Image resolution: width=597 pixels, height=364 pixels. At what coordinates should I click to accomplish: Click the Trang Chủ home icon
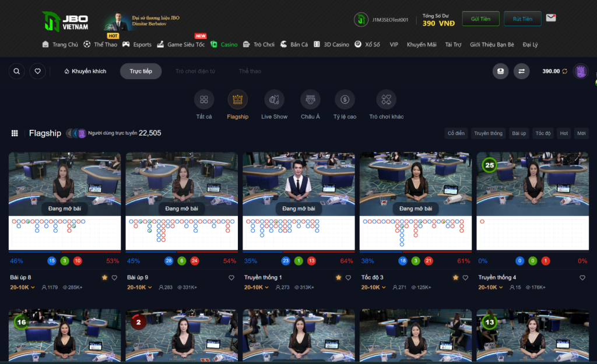click(x=45, y=44)
